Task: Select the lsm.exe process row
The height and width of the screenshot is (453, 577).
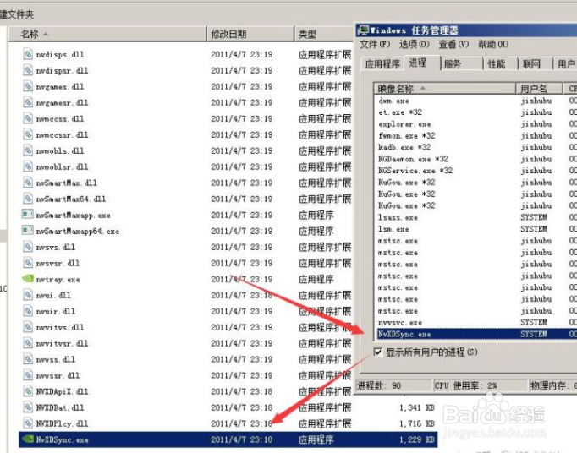Action: (475, 229)
